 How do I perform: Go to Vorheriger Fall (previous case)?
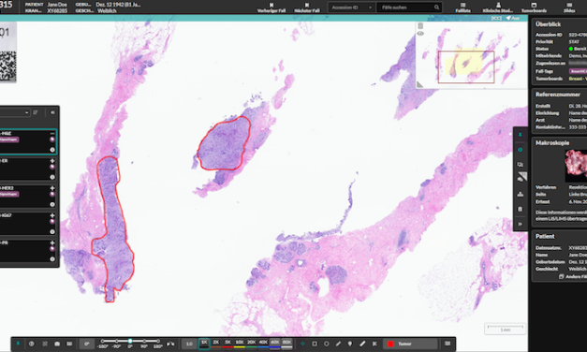click(271, 7)
